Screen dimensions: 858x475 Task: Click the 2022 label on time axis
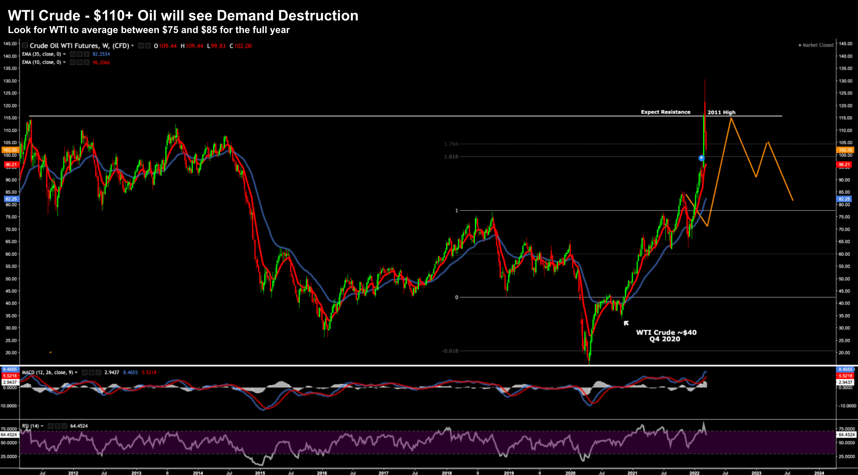tap(694, 473)
